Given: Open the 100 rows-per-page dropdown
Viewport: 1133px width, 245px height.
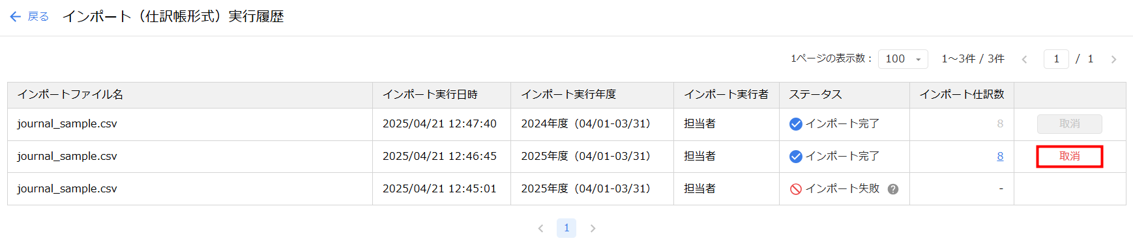Looking at the screenshot, I should coord(903,59).
